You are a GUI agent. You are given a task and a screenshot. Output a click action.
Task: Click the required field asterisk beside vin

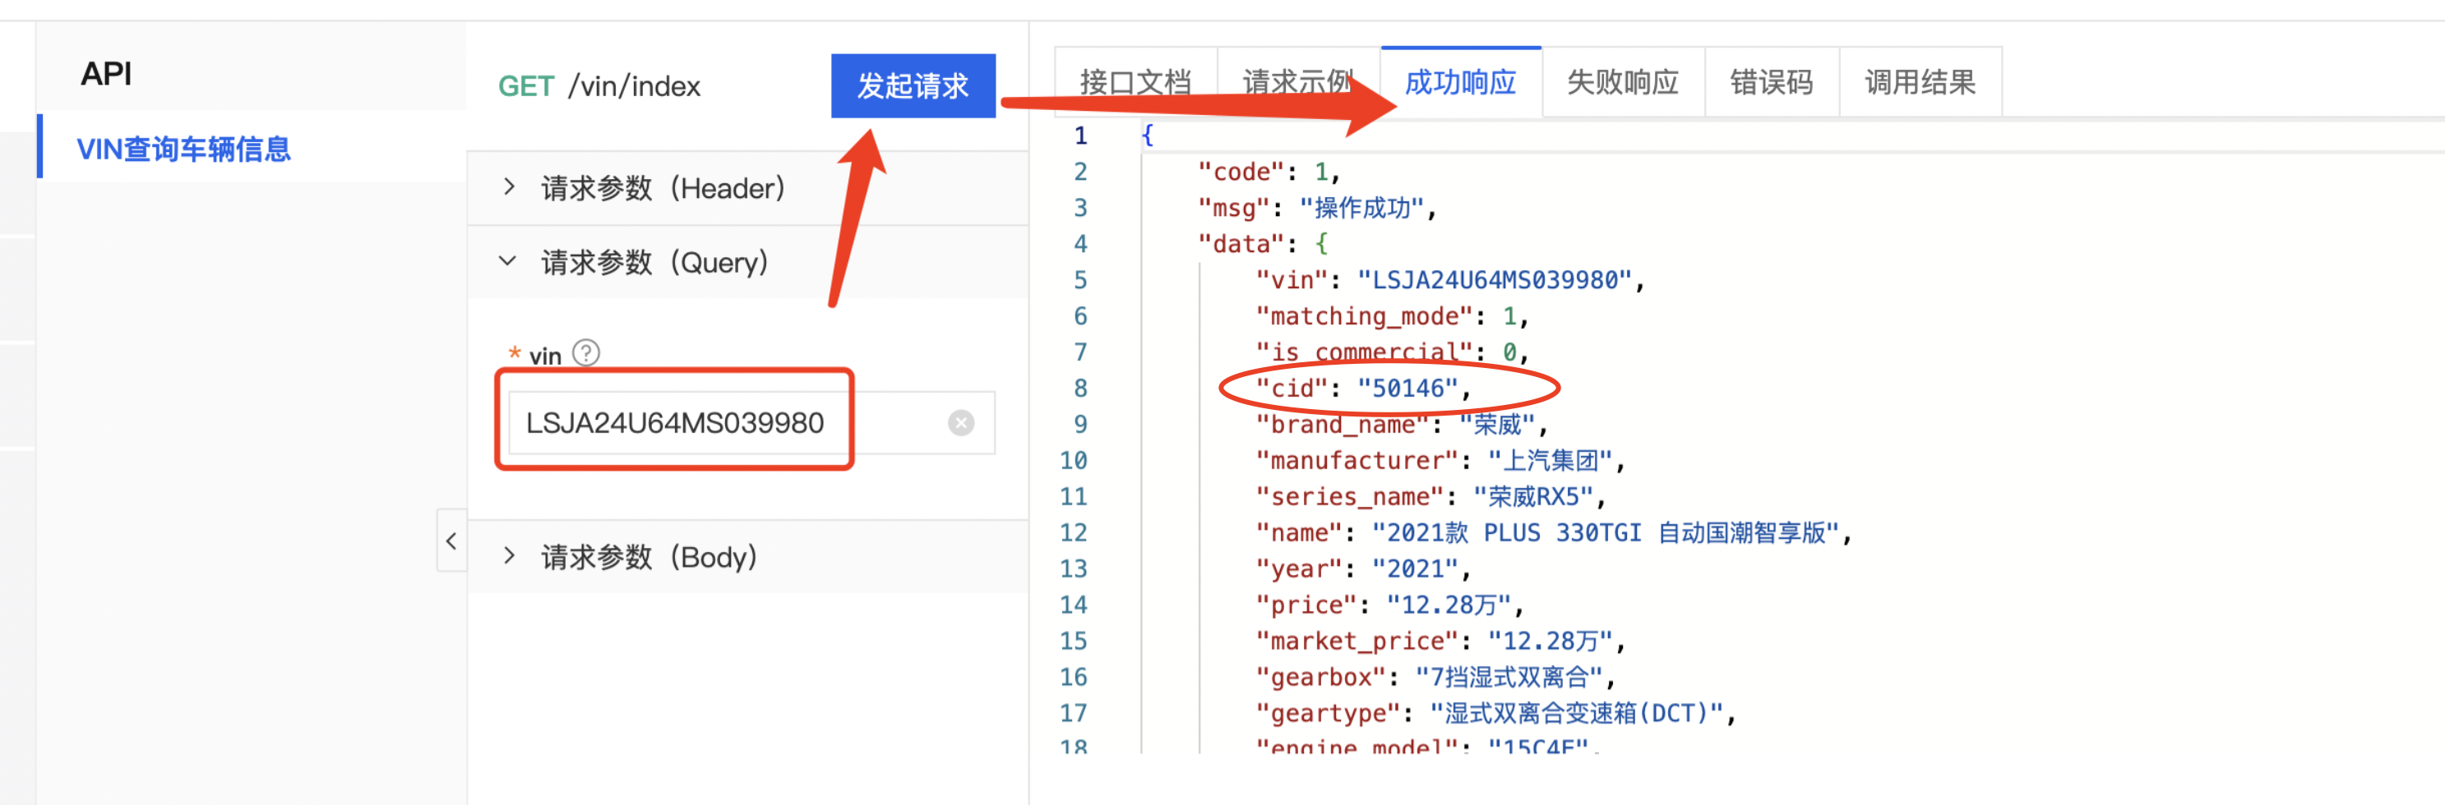click(515, 354)
